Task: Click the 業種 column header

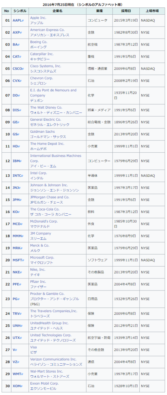Action: [99, 11]
